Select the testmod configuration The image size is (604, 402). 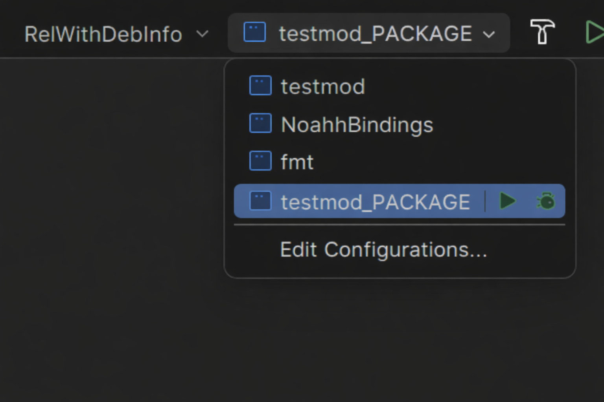[322, 86]
